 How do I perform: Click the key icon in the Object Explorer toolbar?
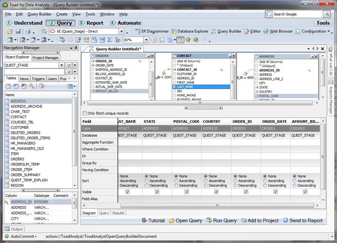coord(32,86)
